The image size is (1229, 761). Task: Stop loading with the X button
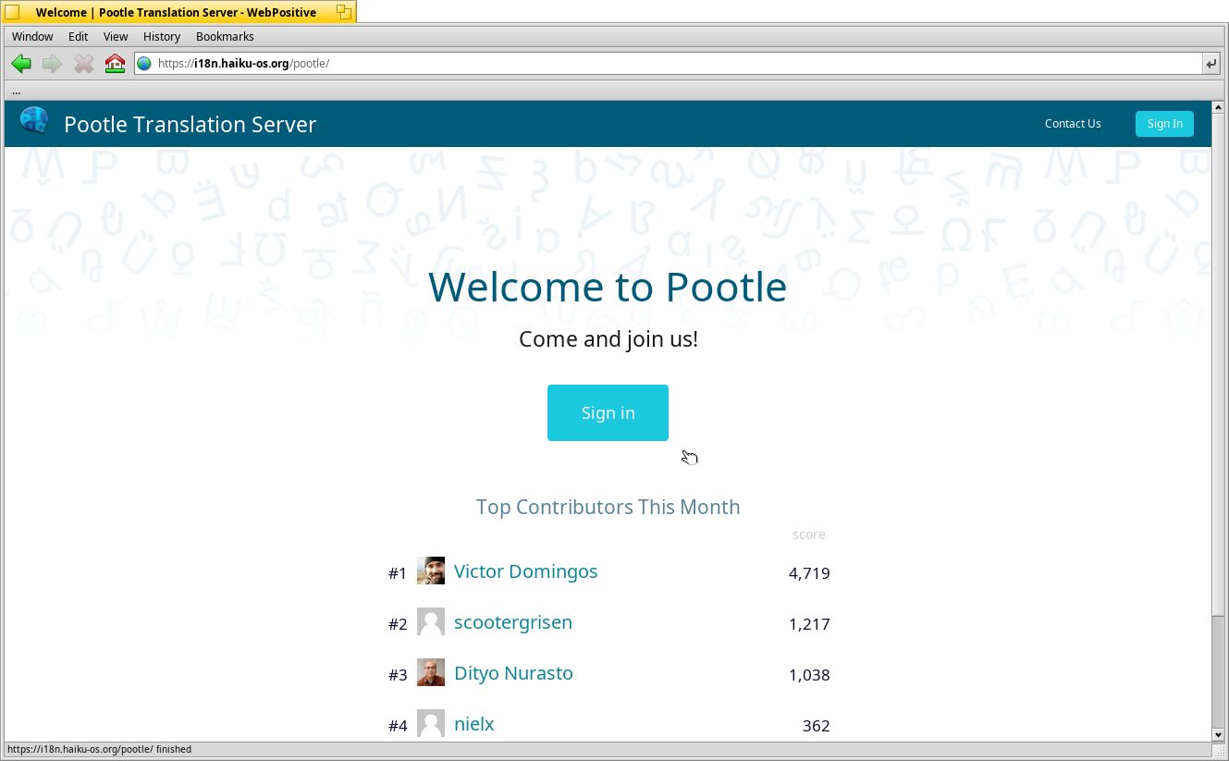tap(84, 64)
